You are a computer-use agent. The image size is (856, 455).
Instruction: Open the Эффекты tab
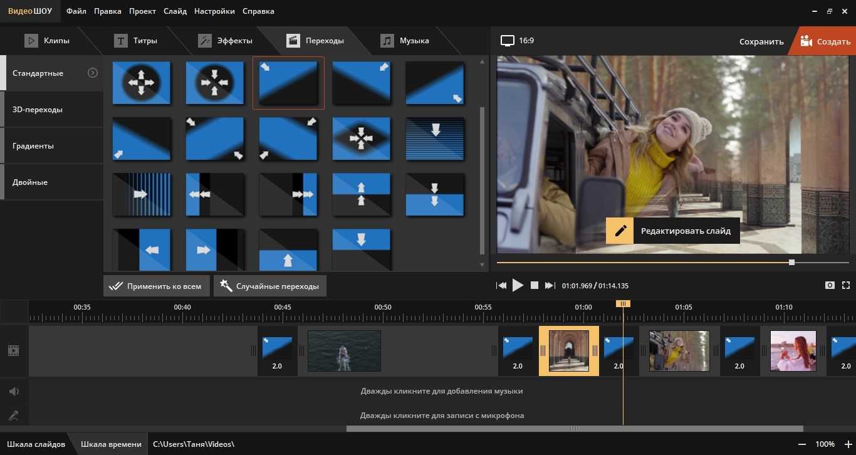click(x=226, y=41)
